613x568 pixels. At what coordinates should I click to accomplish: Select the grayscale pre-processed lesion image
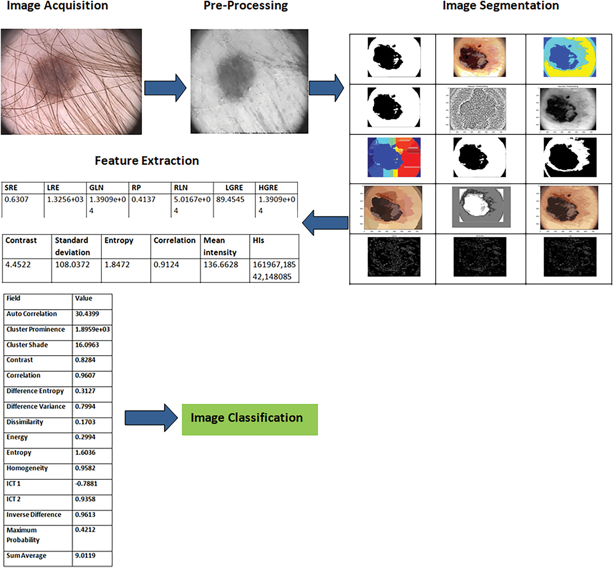pos(249,81)
